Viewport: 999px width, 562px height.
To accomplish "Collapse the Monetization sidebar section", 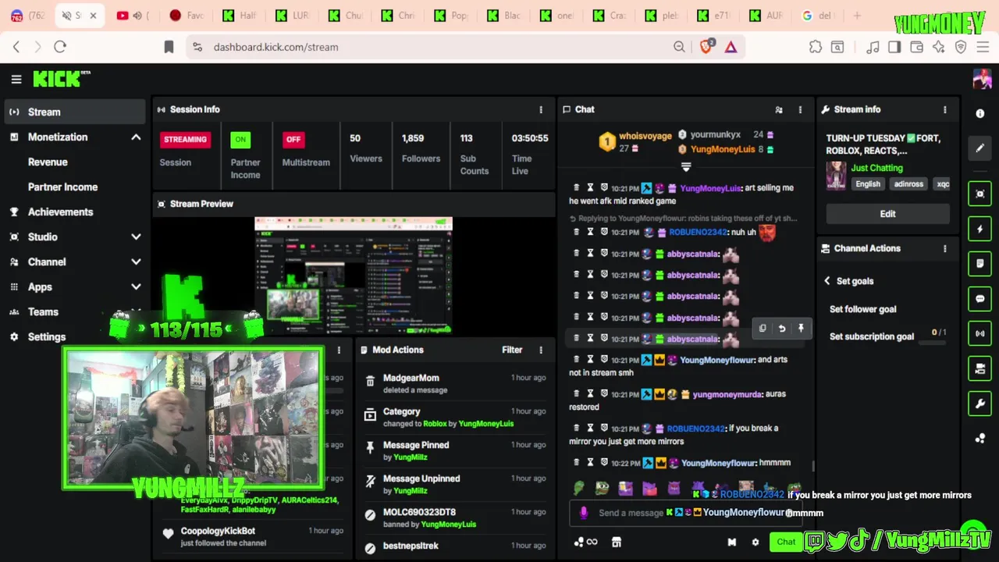I will pos(136,137).
